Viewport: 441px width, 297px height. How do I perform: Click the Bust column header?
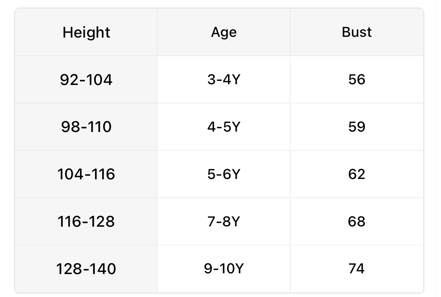pyautogui.click(x=357, y=32)
